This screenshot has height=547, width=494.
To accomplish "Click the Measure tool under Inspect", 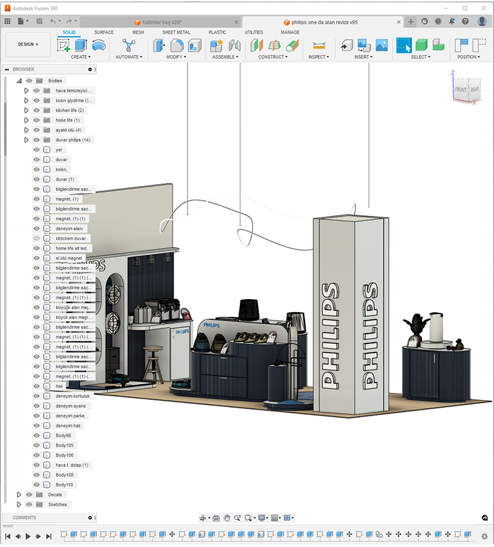I will (318, 46).
